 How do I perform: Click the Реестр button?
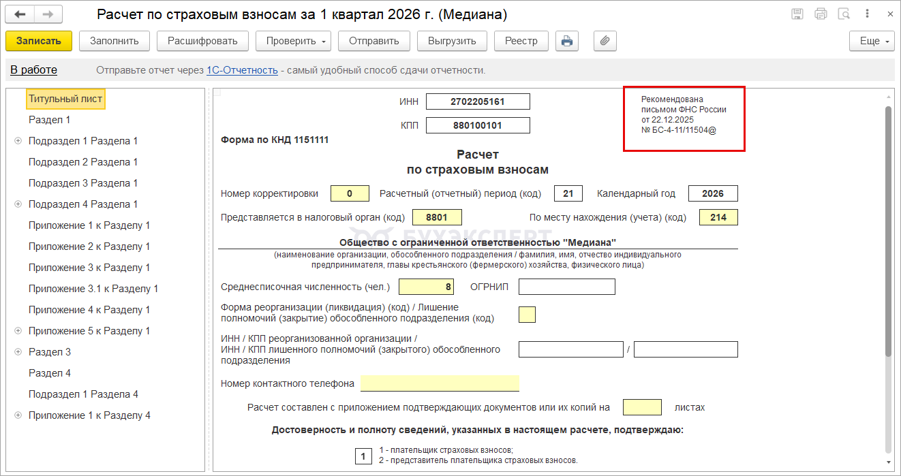coord(521,41)
